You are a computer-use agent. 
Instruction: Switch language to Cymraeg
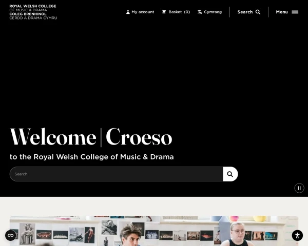click(x=209, y=12)
